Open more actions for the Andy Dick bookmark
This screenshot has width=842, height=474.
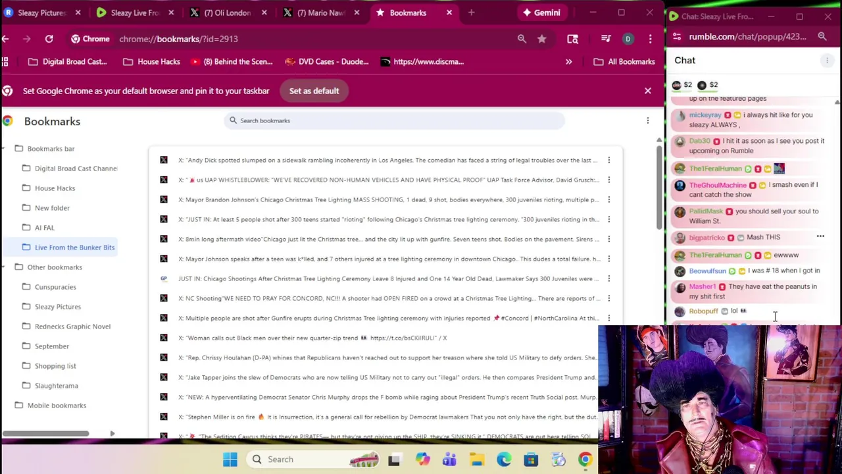[608, 160]
